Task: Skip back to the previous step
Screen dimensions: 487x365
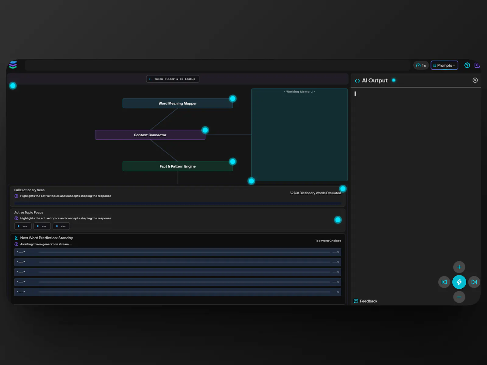Action: [444, 282]
